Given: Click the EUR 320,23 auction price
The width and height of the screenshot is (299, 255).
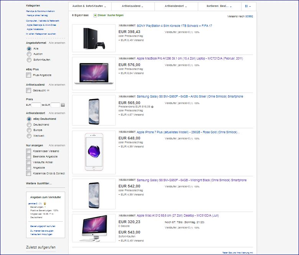Looking at the screenshot, I should tap(129, 222).
